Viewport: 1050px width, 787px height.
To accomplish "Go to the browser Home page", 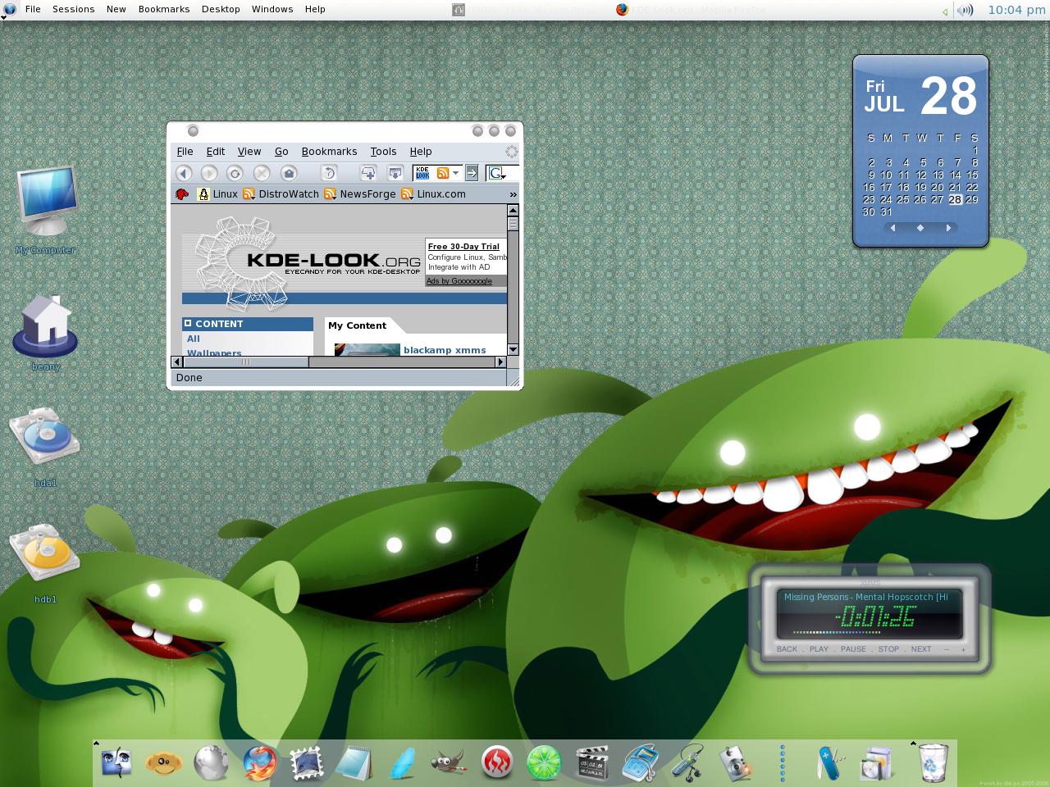I will tap(289, 173).
